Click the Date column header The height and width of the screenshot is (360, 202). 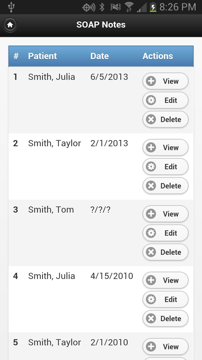(100, 56)
